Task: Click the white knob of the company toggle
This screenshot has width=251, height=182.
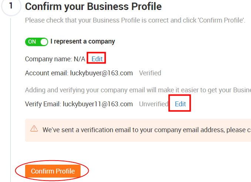Action: [44, 42]
